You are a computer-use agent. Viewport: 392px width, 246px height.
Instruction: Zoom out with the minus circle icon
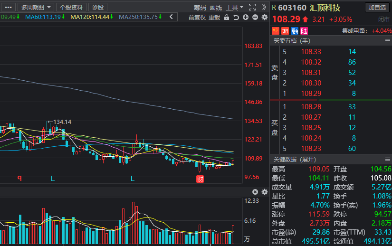(x=255, y=17)
